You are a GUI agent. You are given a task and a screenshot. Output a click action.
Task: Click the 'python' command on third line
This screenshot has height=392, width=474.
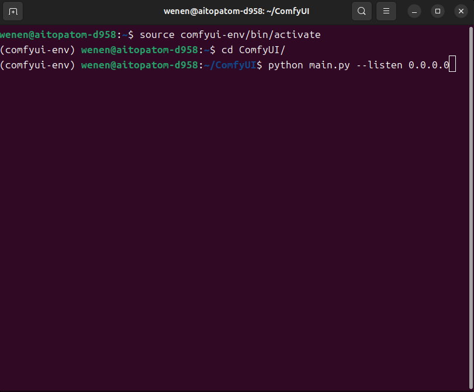pos(285,65)
